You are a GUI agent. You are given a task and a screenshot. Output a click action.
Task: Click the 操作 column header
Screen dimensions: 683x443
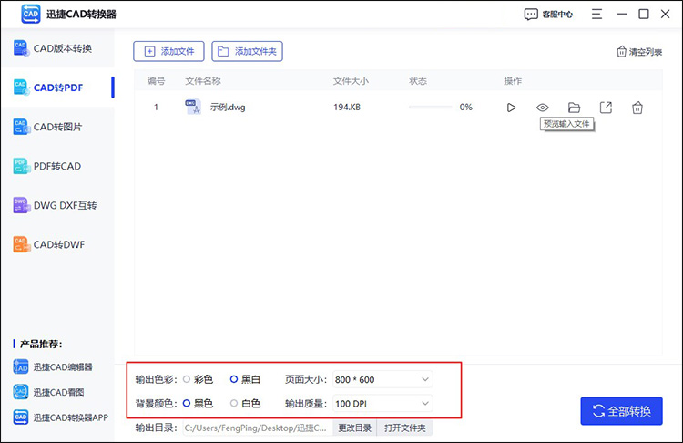click(x=513, y=81)
